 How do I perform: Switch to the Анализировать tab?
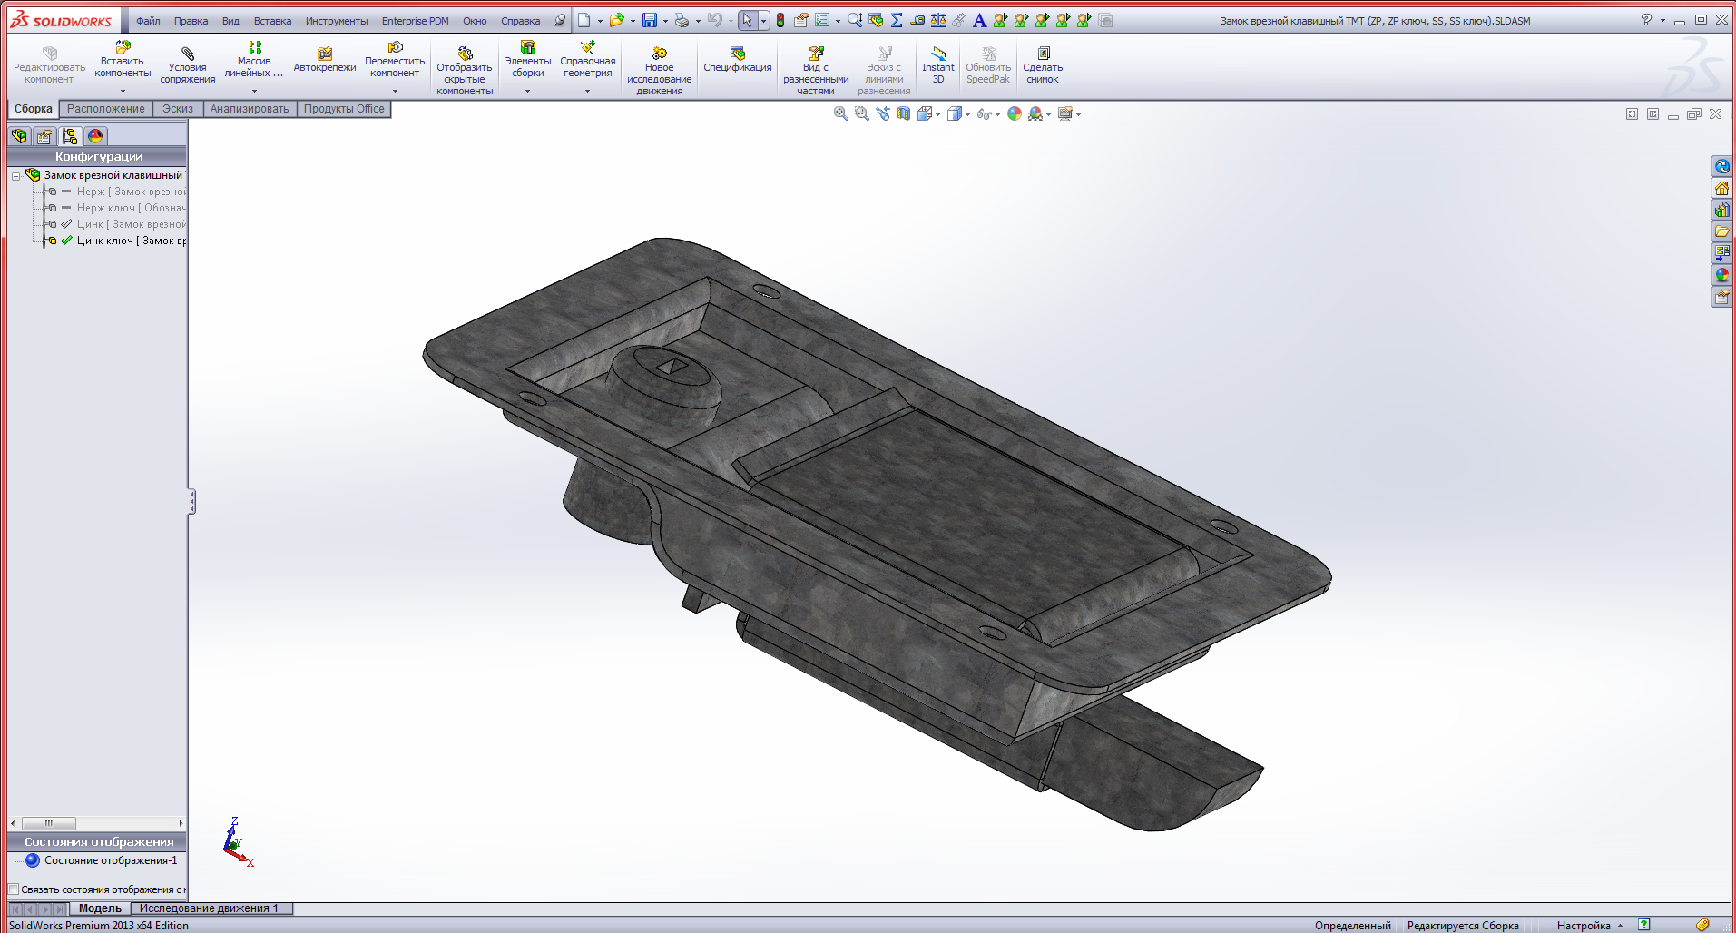pyautogui.click(x=250, y=109)
